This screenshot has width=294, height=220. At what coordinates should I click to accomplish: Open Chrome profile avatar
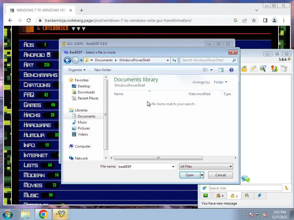click(x=274, y=20)
